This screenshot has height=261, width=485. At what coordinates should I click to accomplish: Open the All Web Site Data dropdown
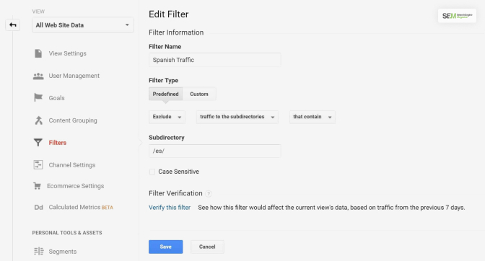(83, 25)
